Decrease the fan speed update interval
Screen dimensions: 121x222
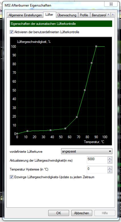tap(110, 162)
